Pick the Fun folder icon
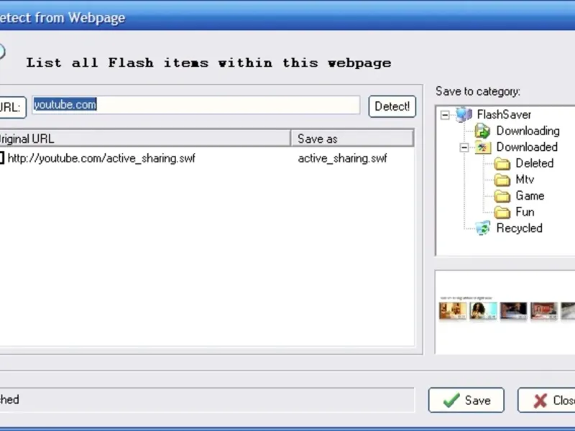 pyautogui.click(x=502, y=212)
